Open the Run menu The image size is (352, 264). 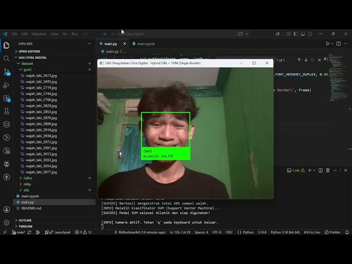point(75,34)
